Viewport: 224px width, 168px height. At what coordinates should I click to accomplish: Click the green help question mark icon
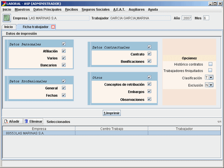coord(7,18)
